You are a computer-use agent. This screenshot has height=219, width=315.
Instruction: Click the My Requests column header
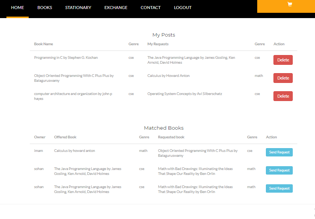(157, 44)
